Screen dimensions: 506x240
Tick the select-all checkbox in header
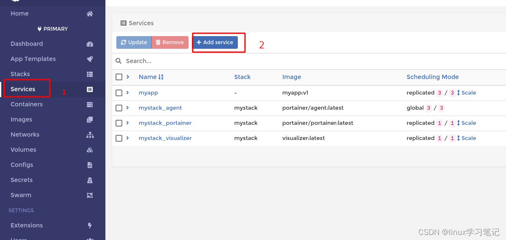[119, 77]
